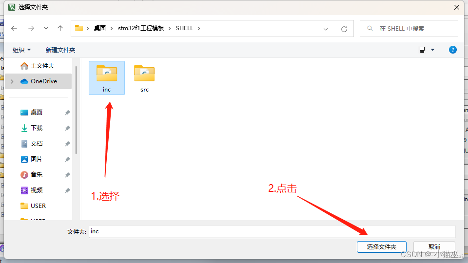
Task: Open recent locations dropdown chevron
Action: (46, 28)
